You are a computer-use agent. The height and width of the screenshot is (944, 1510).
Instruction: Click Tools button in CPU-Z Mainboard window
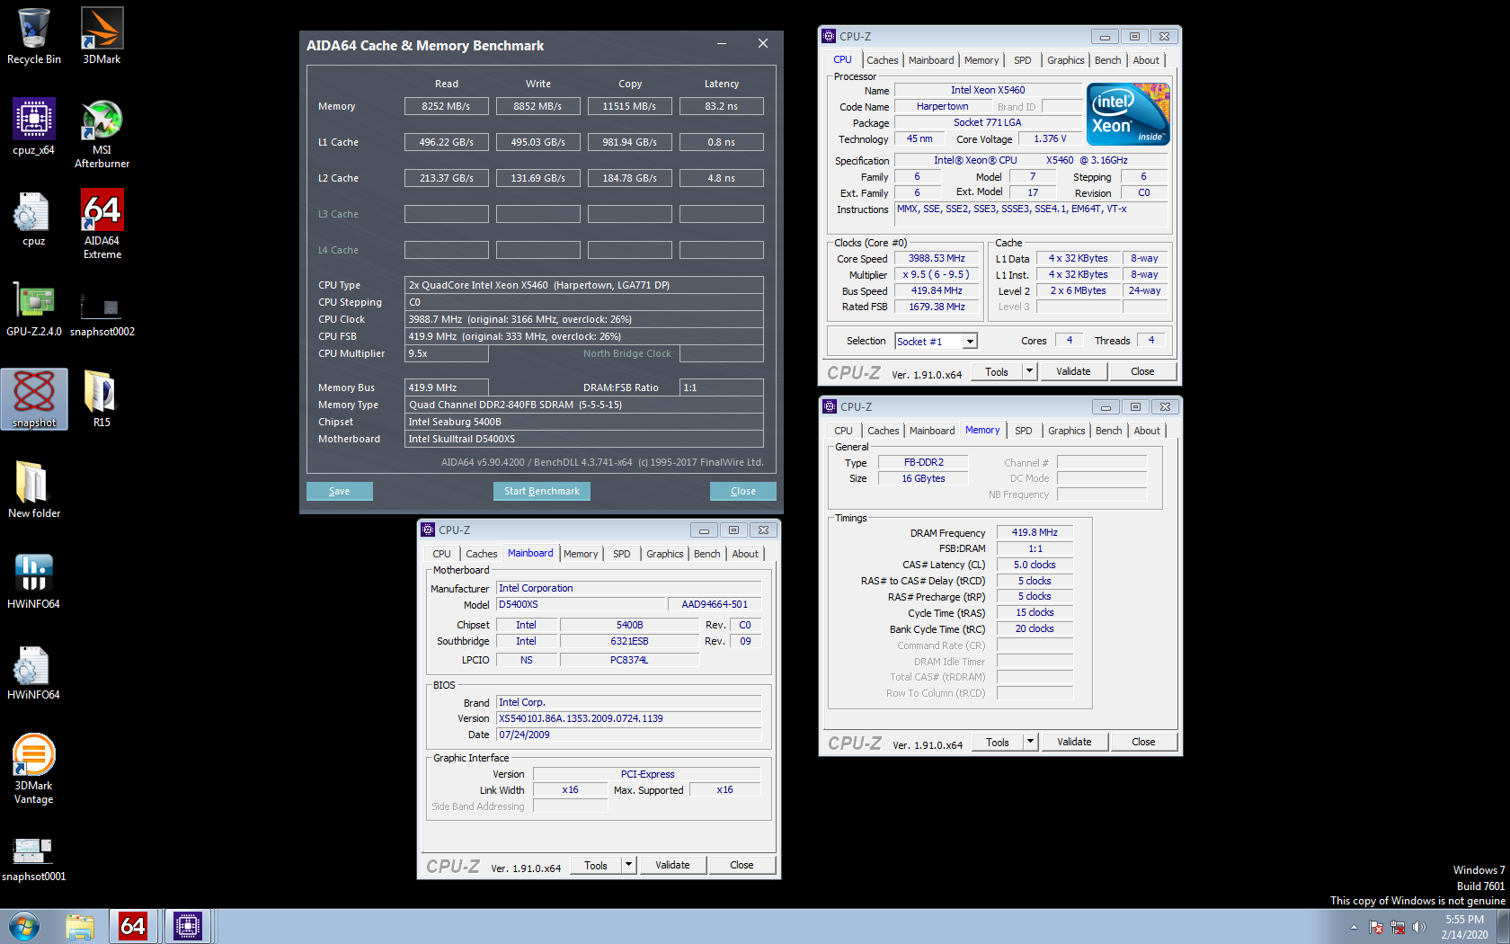[x=596, y=865]
